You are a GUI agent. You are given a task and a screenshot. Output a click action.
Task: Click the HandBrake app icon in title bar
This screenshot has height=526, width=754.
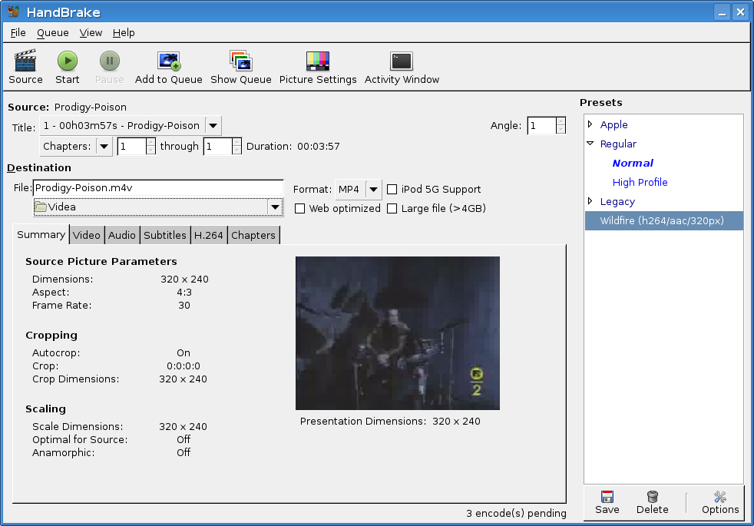tap(14, 12)
